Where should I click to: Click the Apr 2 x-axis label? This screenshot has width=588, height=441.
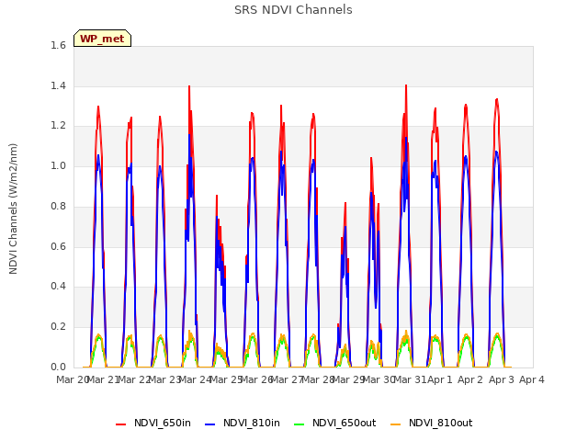[x=470, y=379]
